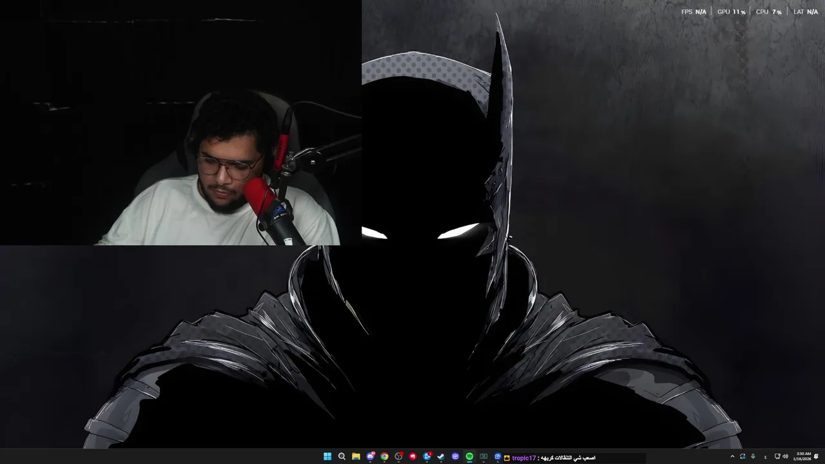The height and width of the screenshot is (464, 825).
Task: Open the blue app icon after Excel
Action: pos(498,456)
